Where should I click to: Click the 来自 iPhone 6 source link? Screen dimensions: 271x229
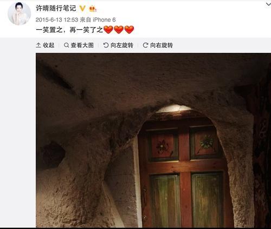[98, 19]
